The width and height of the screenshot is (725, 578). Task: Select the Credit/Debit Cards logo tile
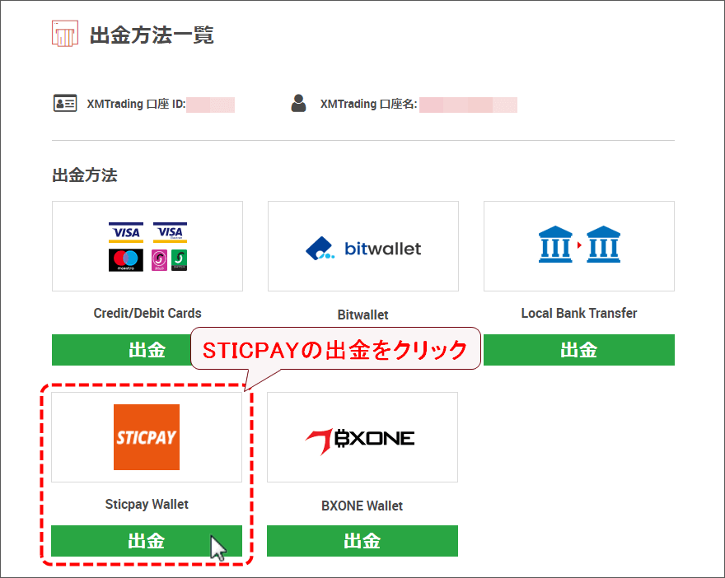click(x=147, y=246)
